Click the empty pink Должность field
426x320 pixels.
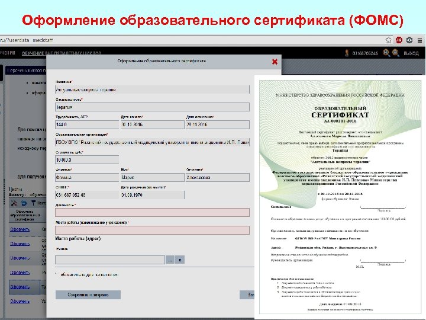pyautogui.click(x=152, y=212)
